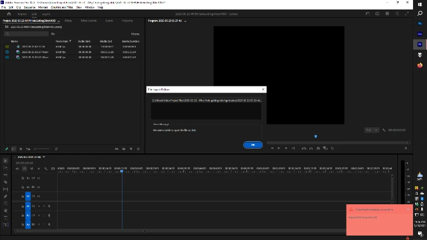
Task: Export a frame with camera icon
Action: click(318, 148)
